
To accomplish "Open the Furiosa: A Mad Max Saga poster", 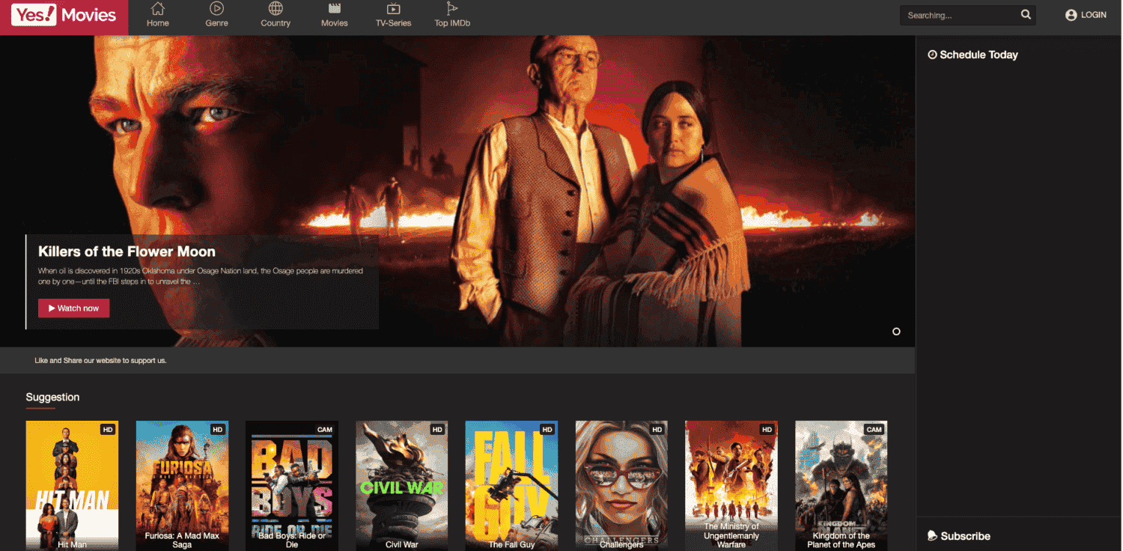I will (182, 485).
